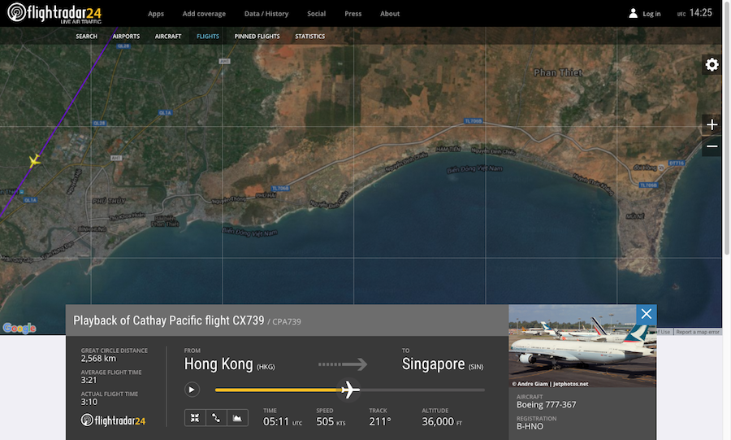Start flight playback with play button
The image size is (731, 440).
coord(192,390)
